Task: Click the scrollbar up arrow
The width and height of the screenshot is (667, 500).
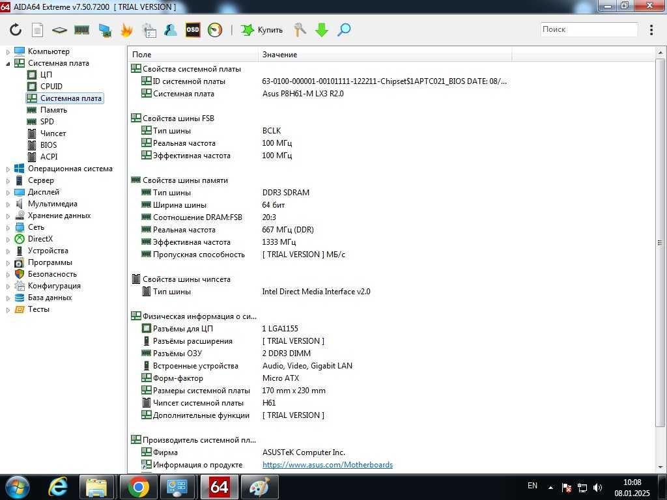Action: (660, 53)
